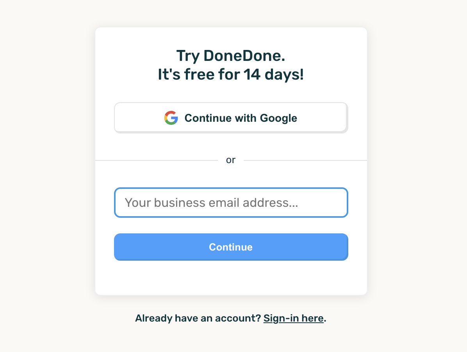Click the divider line left of "or"

point(156,160)
